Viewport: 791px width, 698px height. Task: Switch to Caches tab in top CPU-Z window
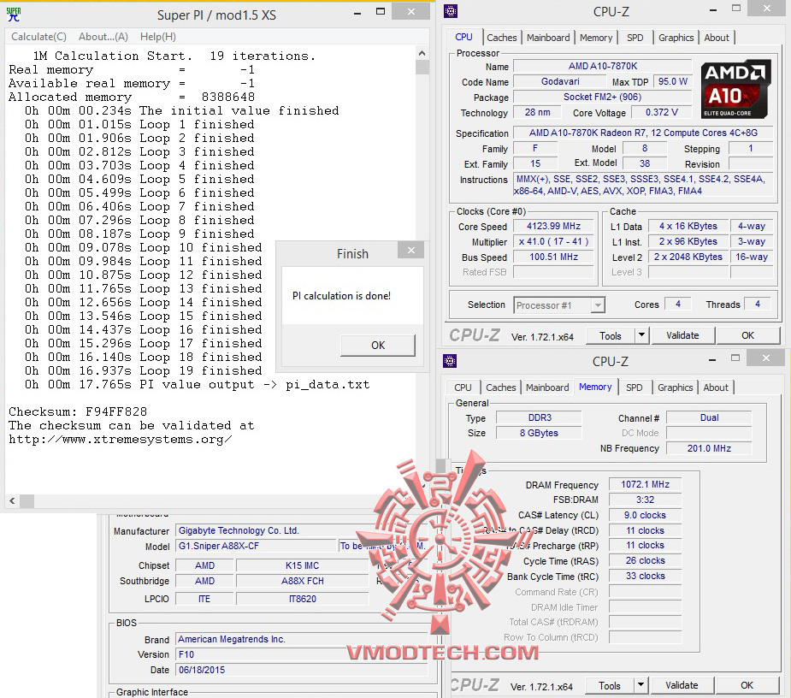tap(501, 38)
